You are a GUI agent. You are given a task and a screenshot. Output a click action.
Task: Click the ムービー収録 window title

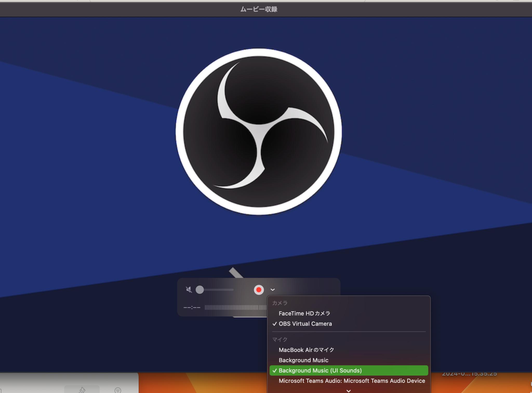point(259,9)
